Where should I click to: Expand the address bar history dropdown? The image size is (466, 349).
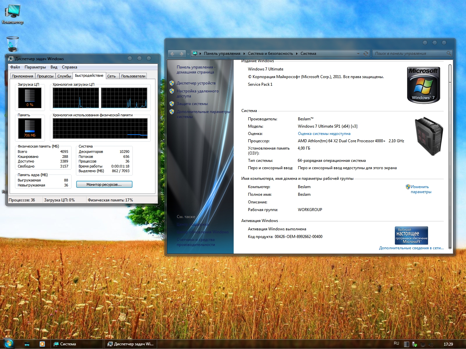358,54
